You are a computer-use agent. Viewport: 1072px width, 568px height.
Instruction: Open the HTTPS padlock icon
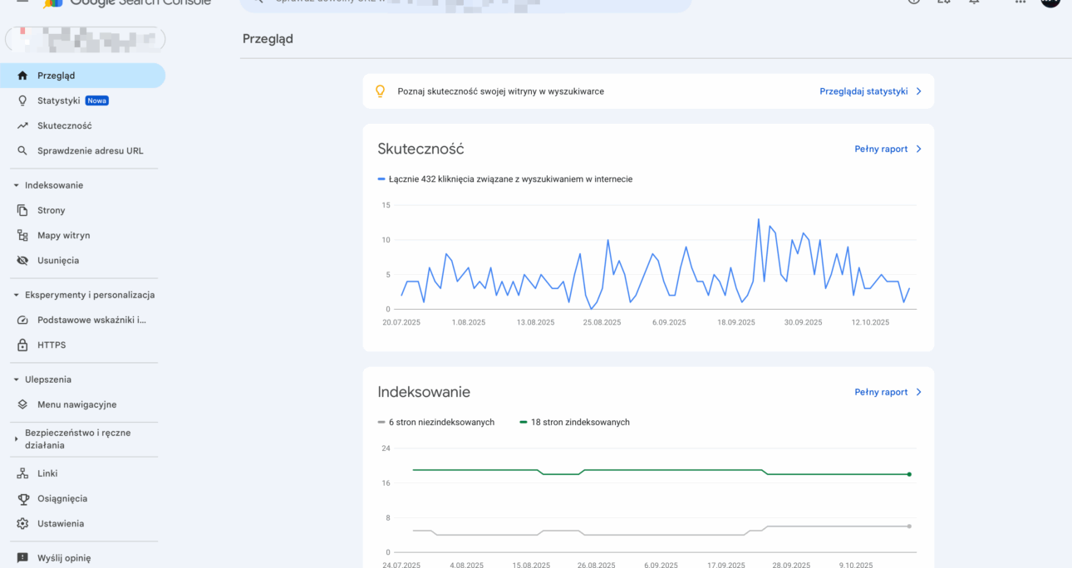[x=21, y=345]
